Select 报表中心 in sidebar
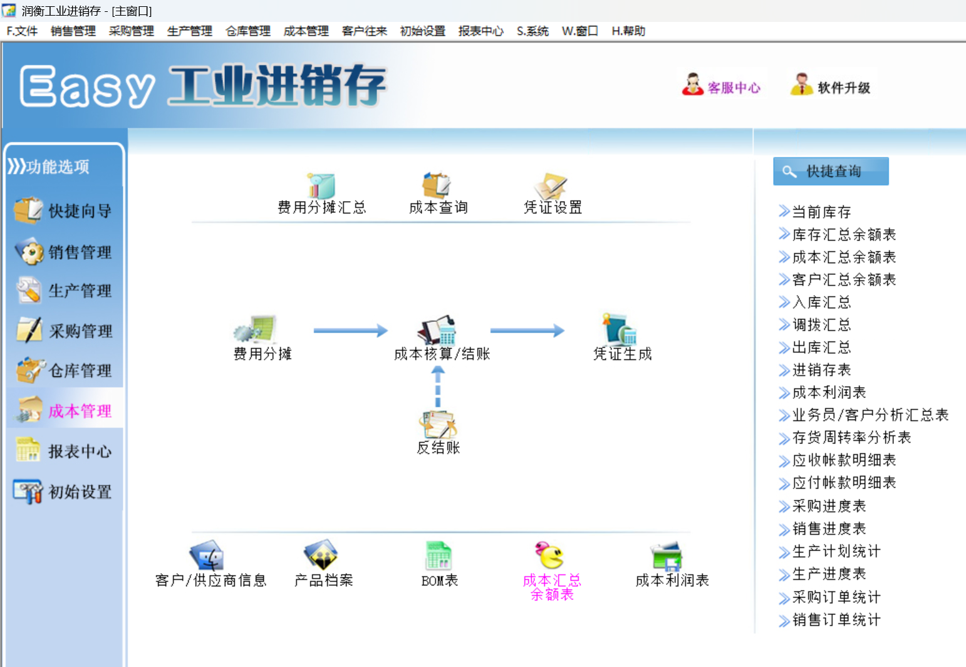966x667 pixels. point(63,451)
